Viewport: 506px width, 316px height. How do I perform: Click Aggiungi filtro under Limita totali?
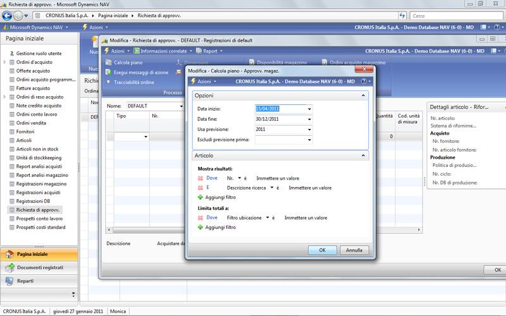tap(220, 227)
